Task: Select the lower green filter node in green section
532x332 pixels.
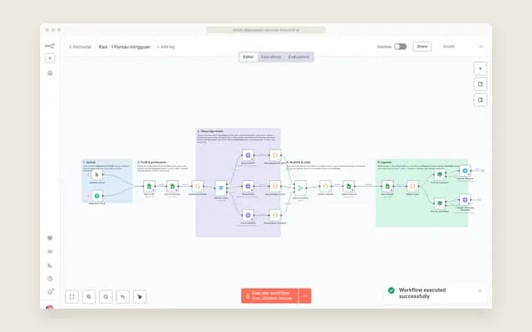Action: coord(440,203)
